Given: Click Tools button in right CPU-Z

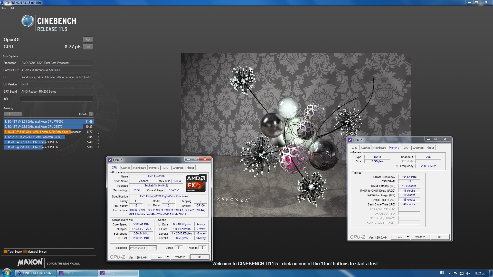Looking at the screenshot, I should pos(399,237).
